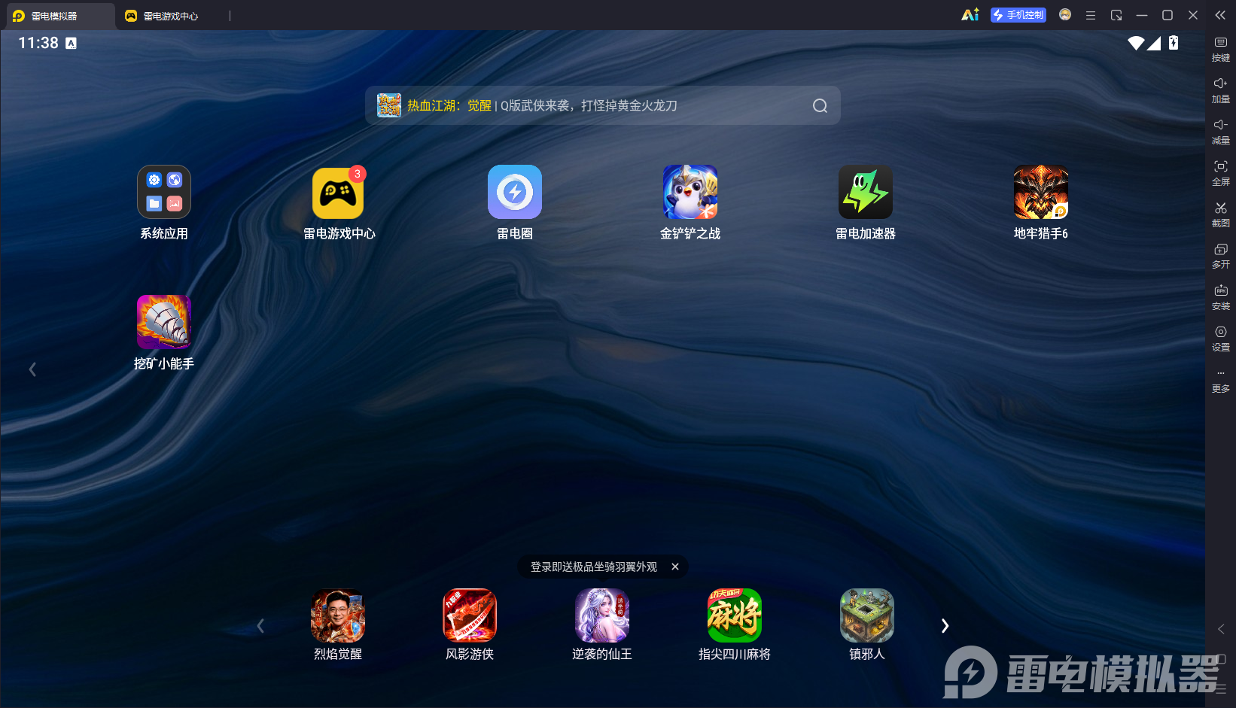Image resolution: width=1236 pixels, height=708 pixels.
Task: Open the 雷电圈 app
Action: pyautogui.click(x=515, y=192)
